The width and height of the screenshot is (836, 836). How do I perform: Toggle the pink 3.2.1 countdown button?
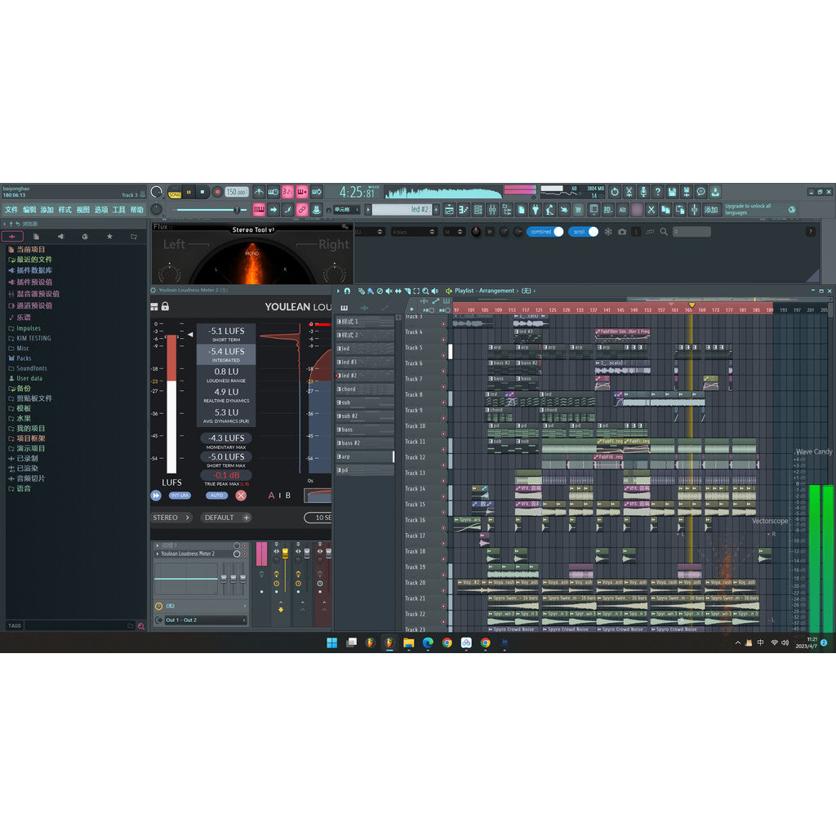(x=288, y=192)
